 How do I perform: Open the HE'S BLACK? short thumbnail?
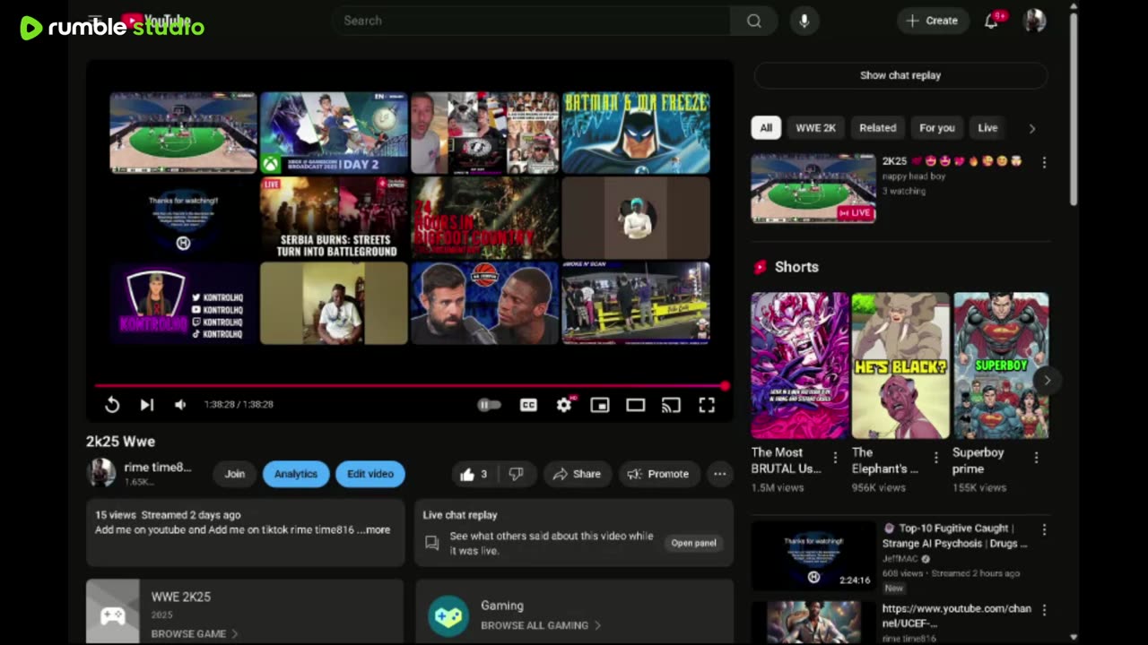point(900,365)
